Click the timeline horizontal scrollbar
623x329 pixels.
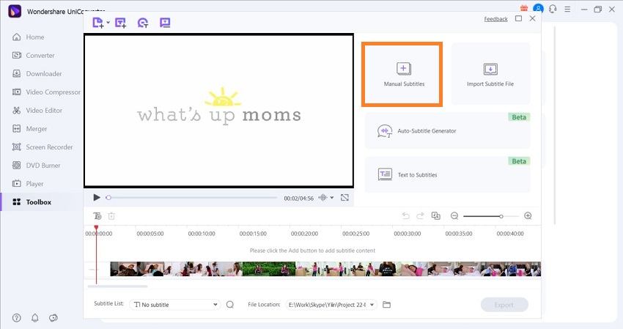click(x=117, y=286)
